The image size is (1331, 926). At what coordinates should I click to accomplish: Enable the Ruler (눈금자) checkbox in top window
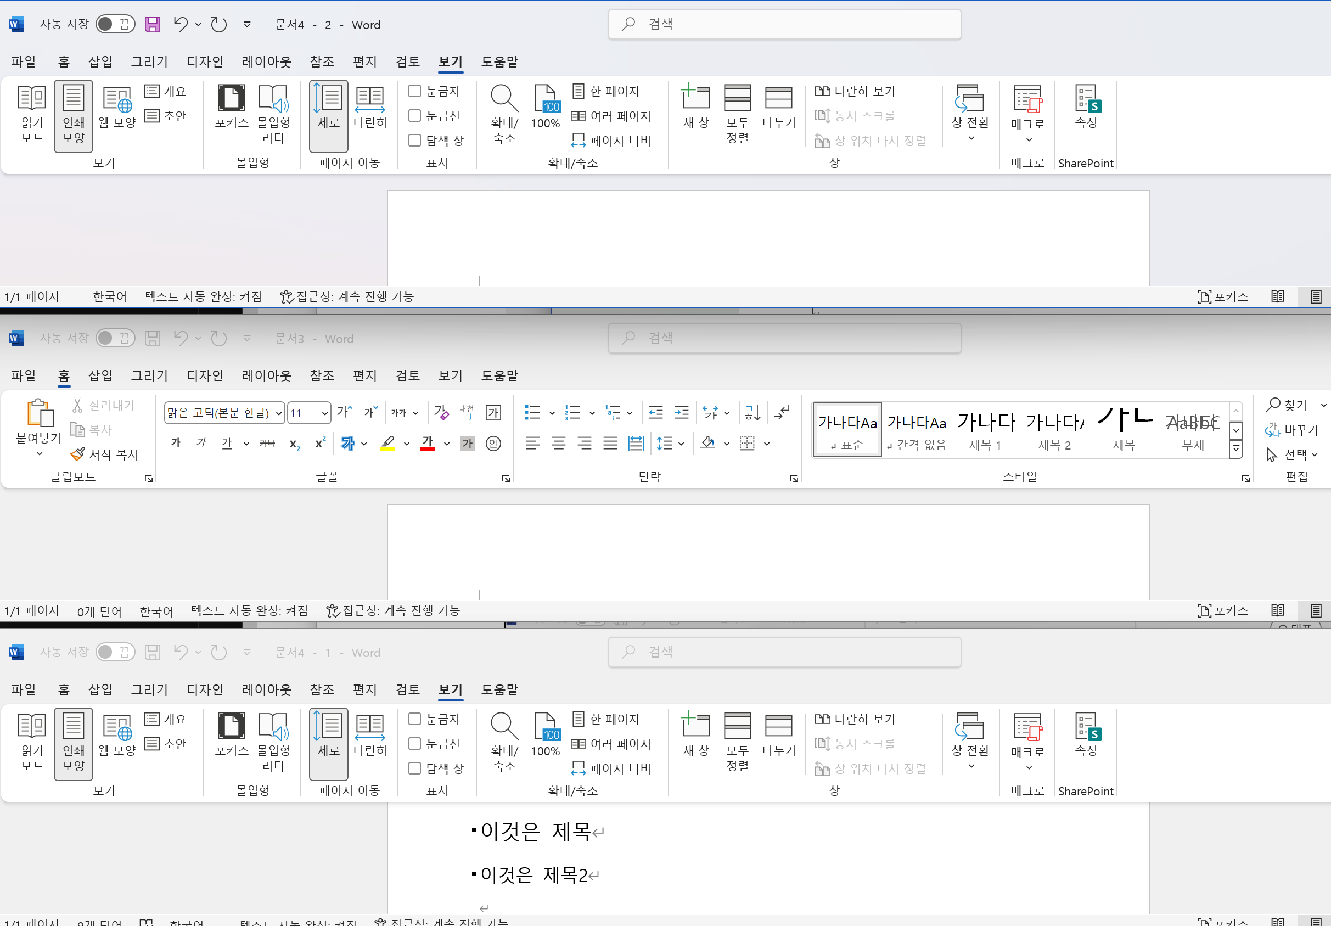pos(415,91)
